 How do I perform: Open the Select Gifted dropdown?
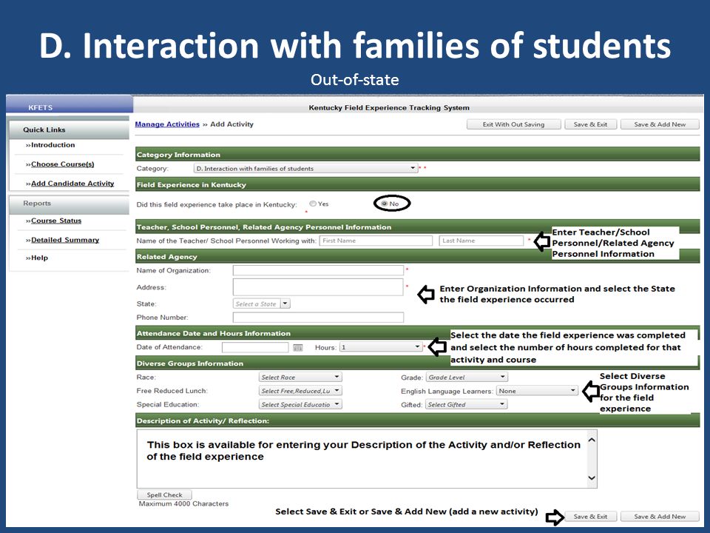pos(467,404)
